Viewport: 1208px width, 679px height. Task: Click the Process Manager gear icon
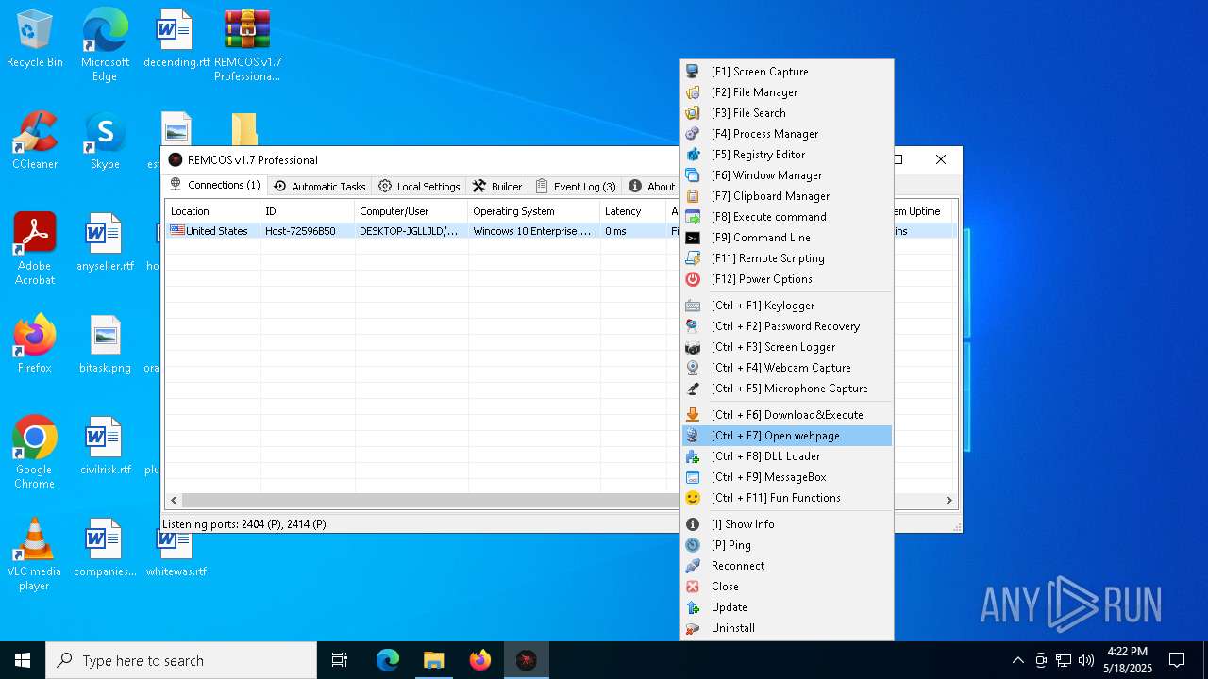click(693, 134)
